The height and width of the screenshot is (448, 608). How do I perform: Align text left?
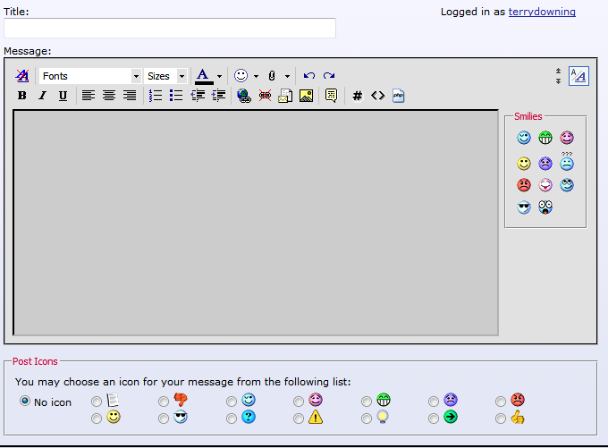pyautogui.click(x=89, y=96)
